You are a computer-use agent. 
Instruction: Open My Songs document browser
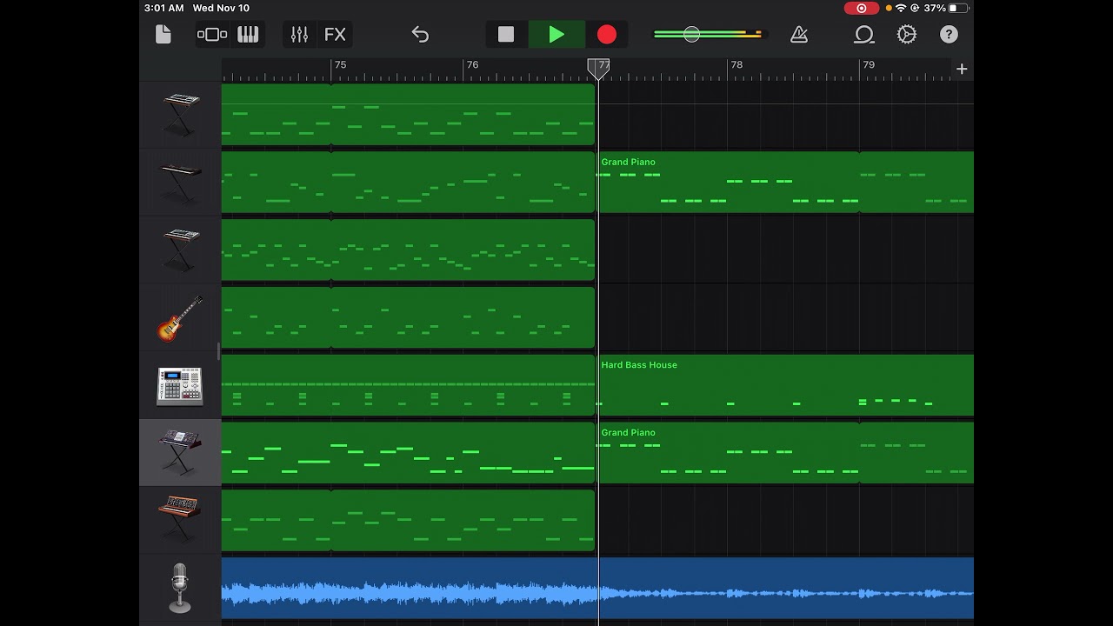point(163,35)
